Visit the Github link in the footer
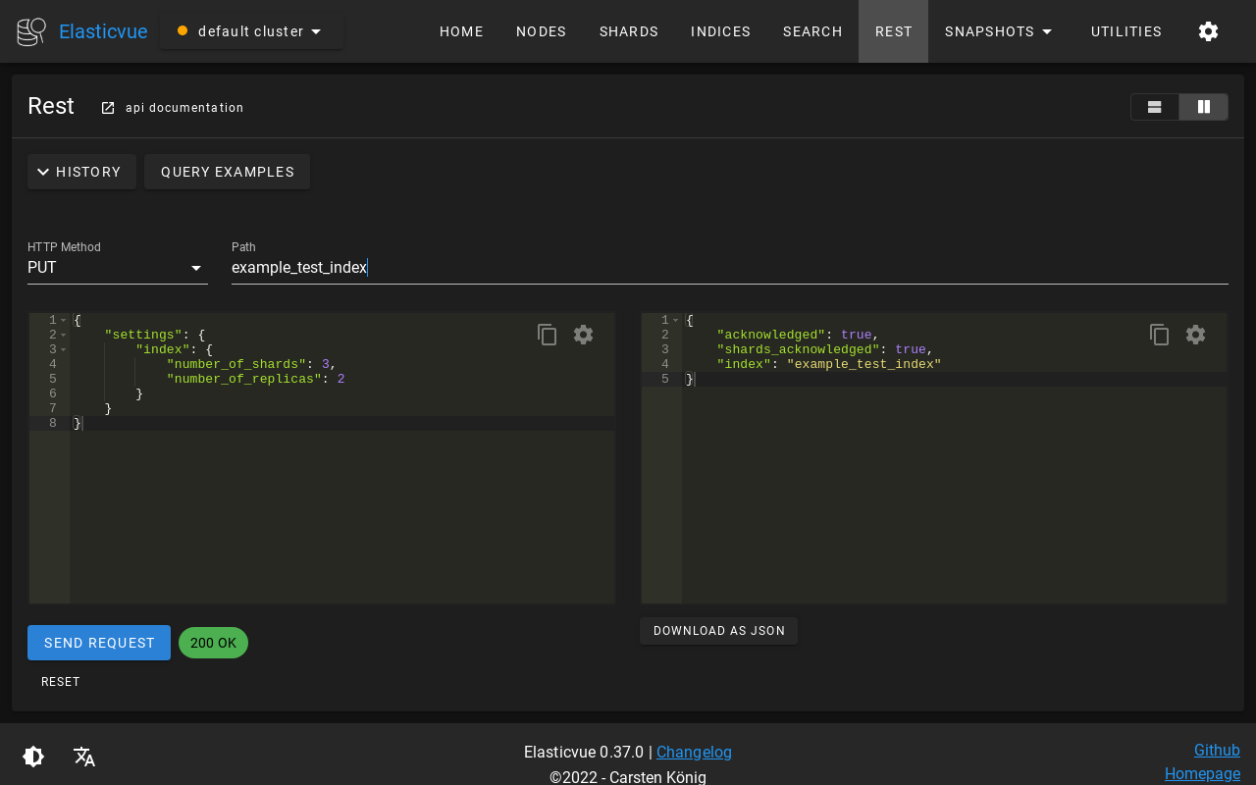1256x785 pixels. click(1217, 751)
